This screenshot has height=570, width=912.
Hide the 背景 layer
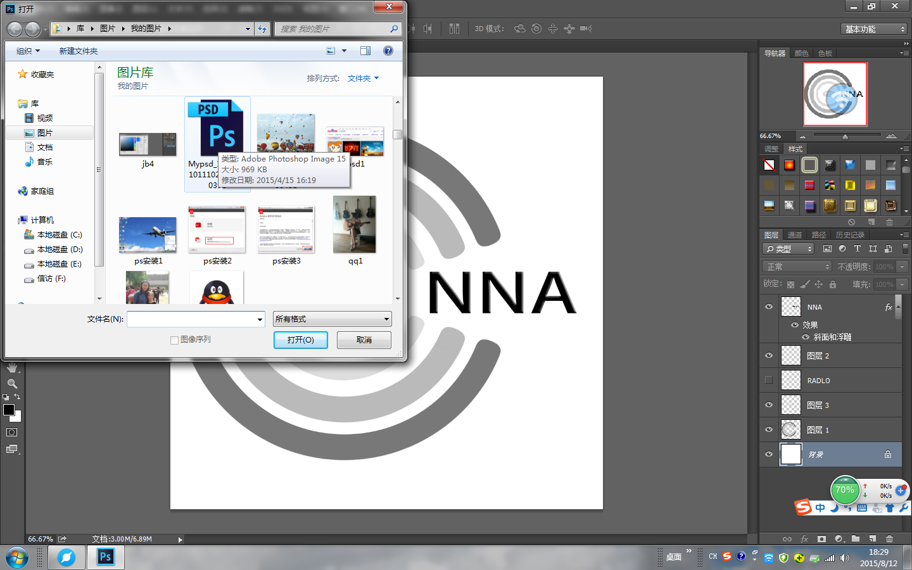[769, 455]
